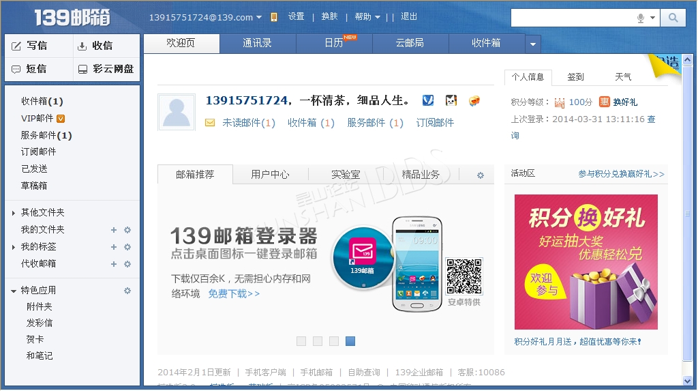This screenshot has width=698, height=391.
Task: Select the fourth carousel indicator dot
Action: pos(350,341)
